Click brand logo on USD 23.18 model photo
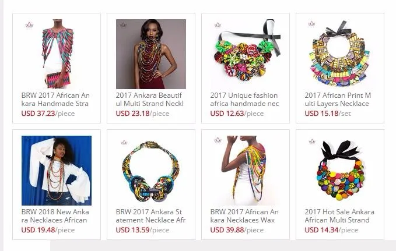 pyautogui.click(x=123, y=25)
